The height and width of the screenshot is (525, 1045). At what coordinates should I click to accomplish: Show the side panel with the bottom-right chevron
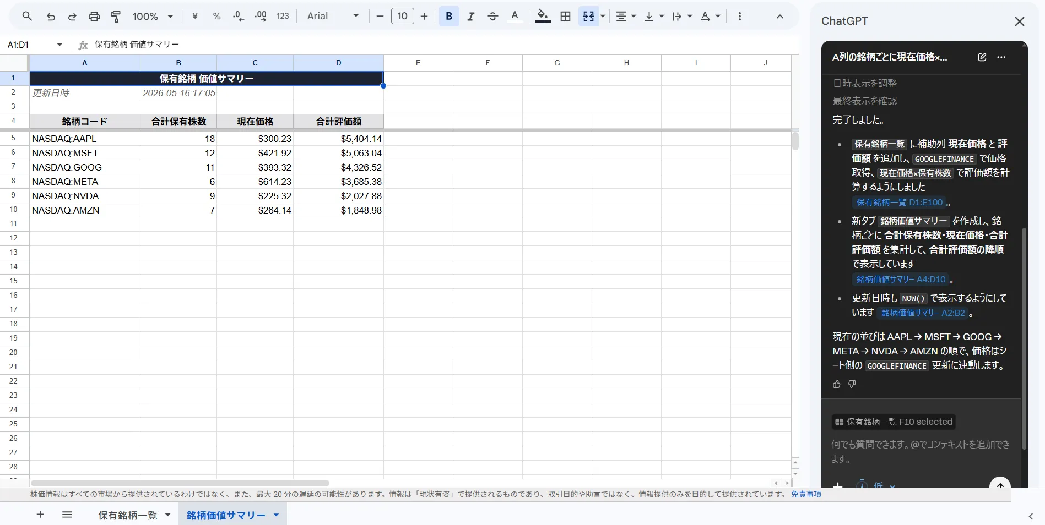(x=1031, y=516)
